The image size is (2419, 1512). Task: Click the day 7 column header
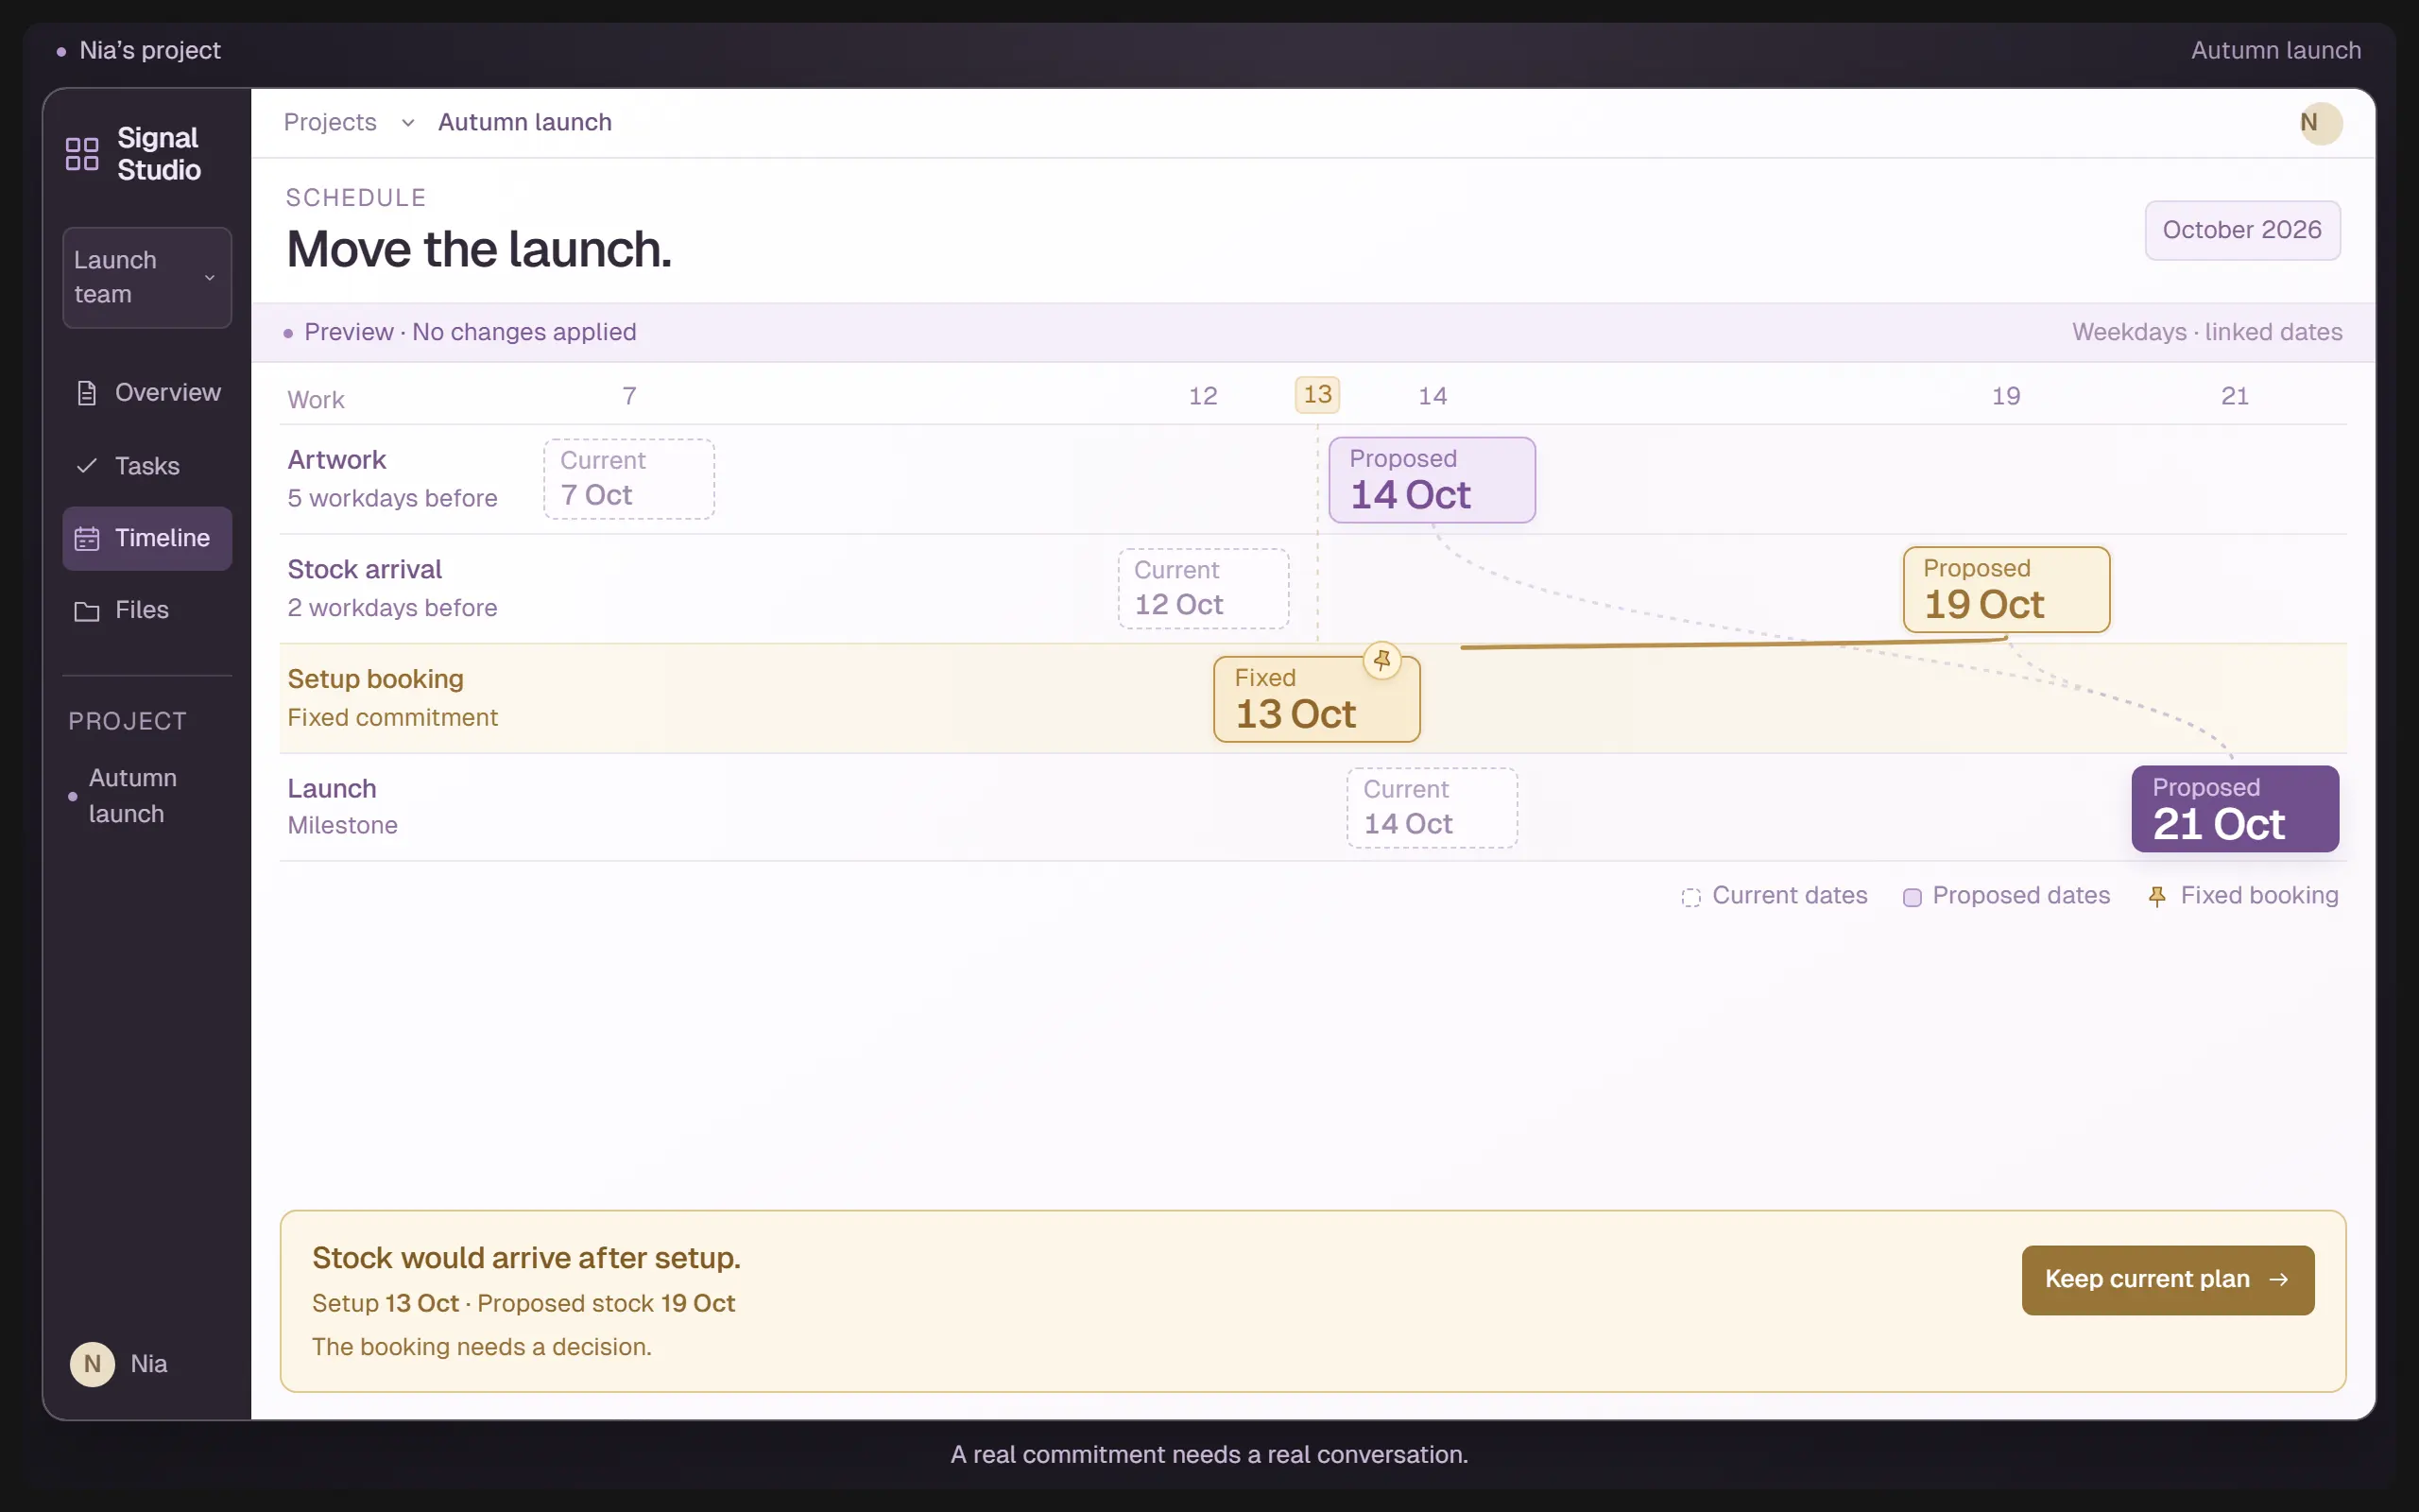coord(629,396)
